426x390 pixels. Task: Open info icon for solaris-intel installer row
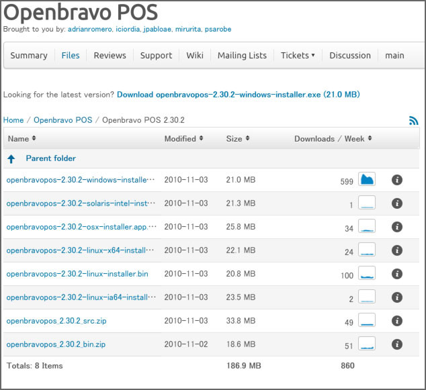pyautogui.click(x=397, y=203)
